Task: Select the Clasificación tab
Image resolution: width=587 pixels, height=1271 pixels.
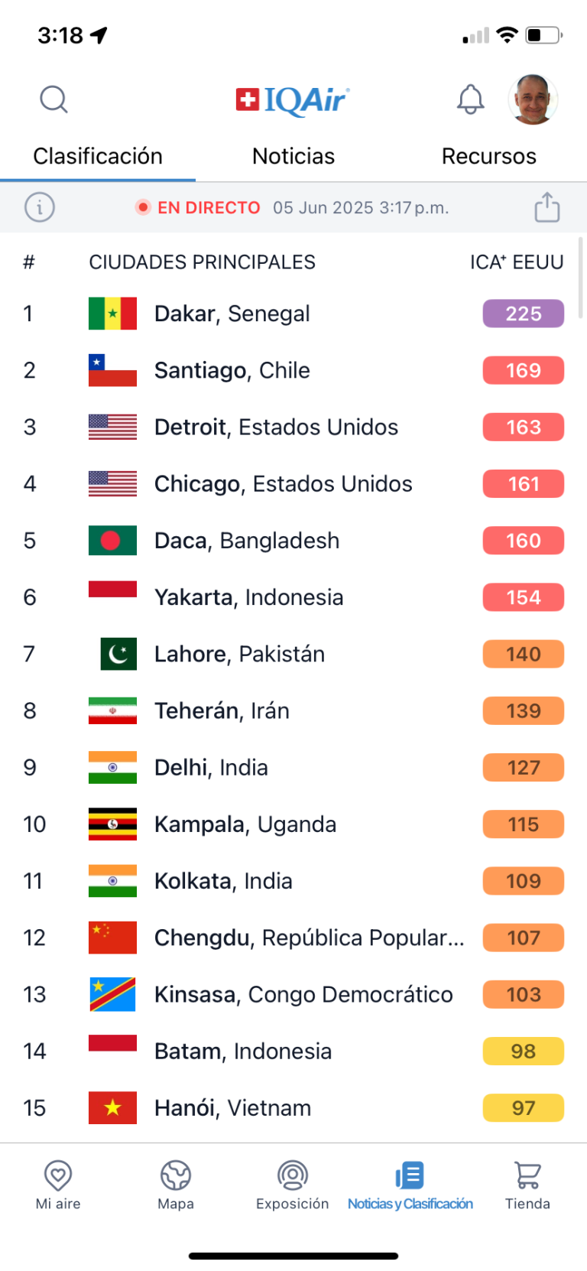Action: [98, 156]
